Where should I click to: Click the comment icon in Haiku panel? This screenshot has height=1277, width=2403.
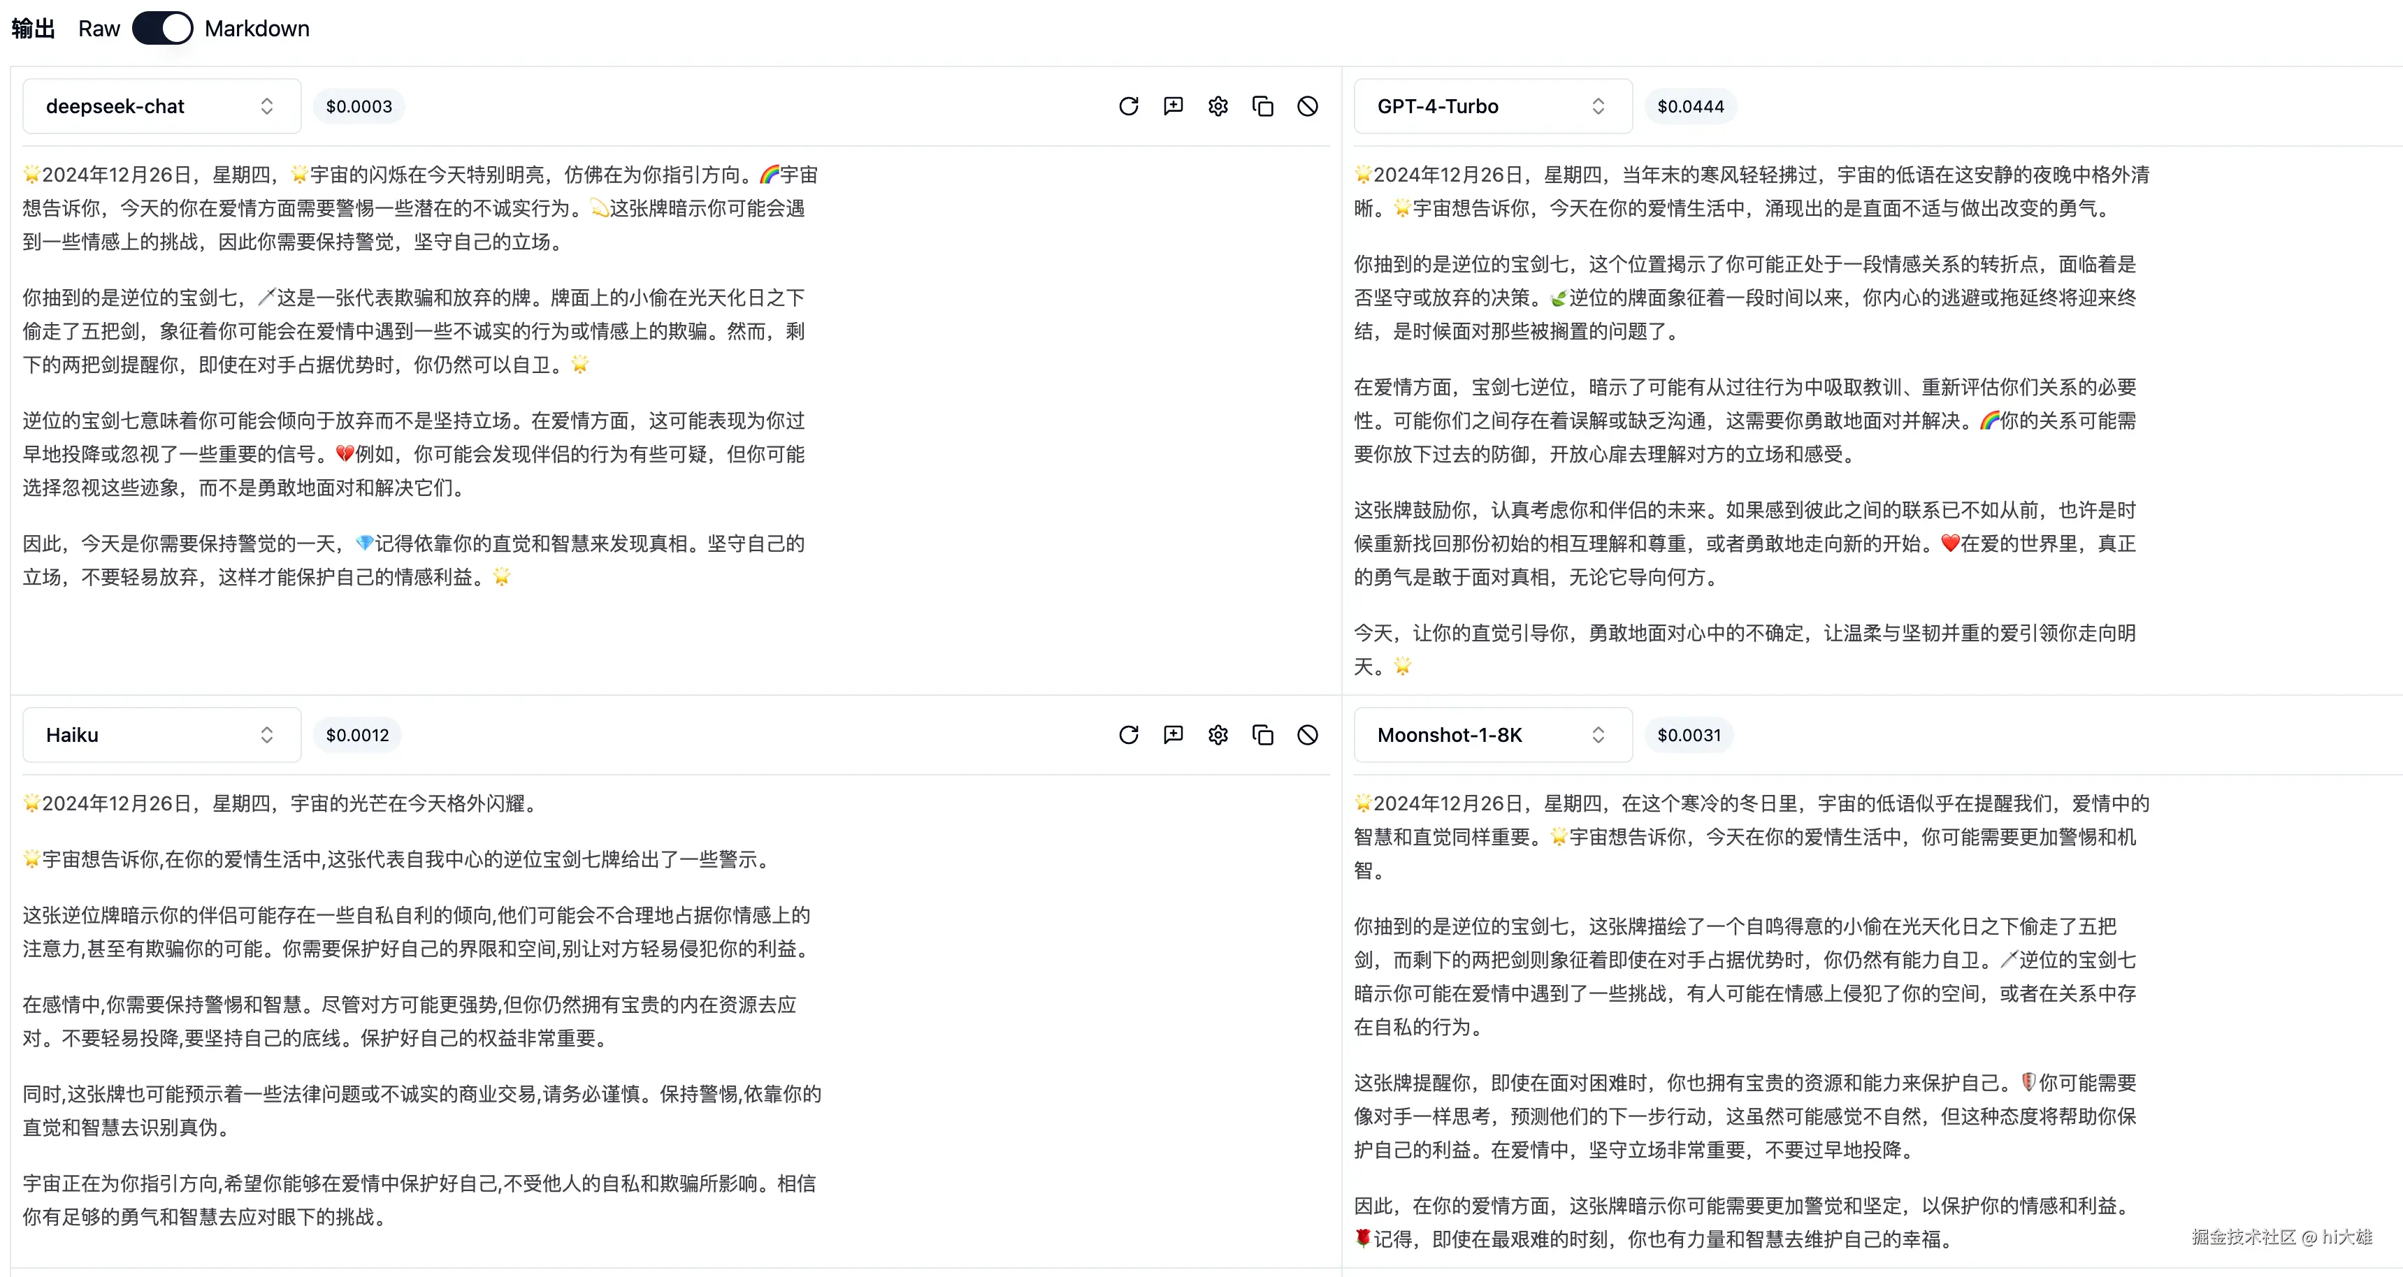tap(1173, 734)
